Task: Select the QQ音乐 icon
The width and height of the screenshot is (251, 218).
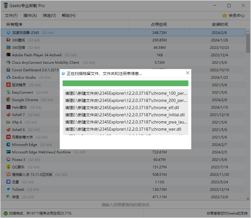Action: [x=8, y=167]
